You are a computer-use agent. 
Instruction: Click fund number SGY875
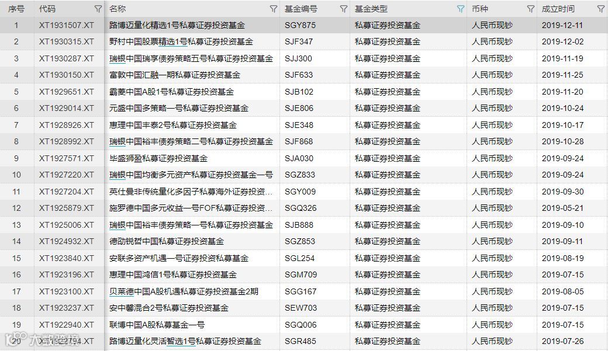coord(300,25)
